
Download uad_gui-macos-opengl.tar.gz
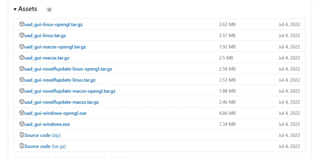[x=55, y=47]
